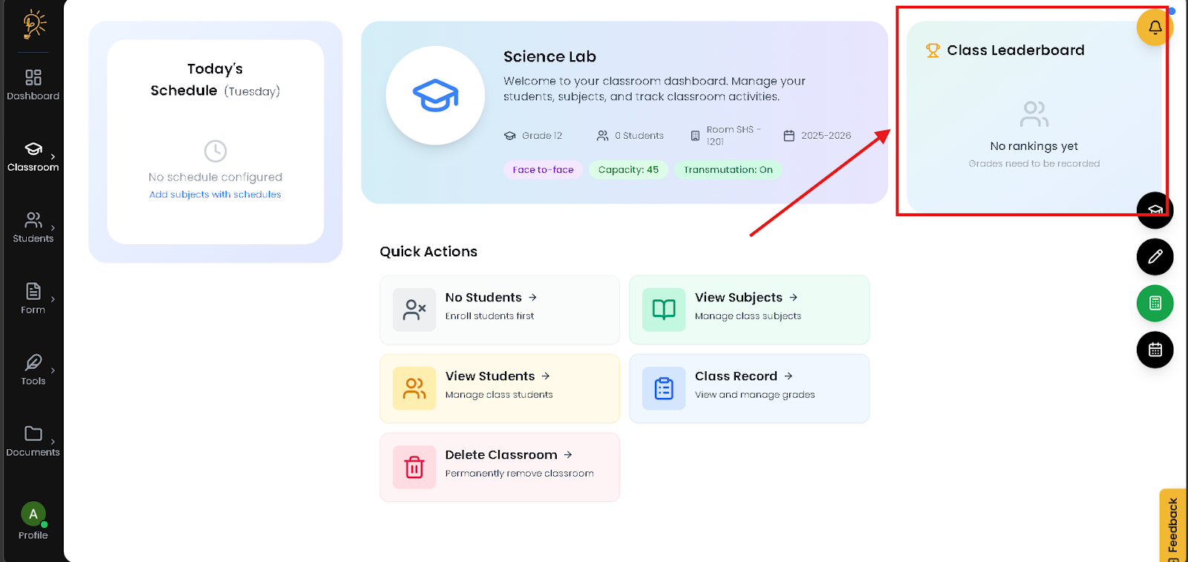The image size is (1188, 562).
Task: Open Dashboard from the sidebar
Action: click(x=33, y=85)
